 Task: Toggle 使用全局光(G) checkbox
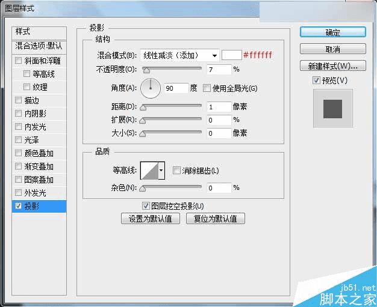point(207,88)
